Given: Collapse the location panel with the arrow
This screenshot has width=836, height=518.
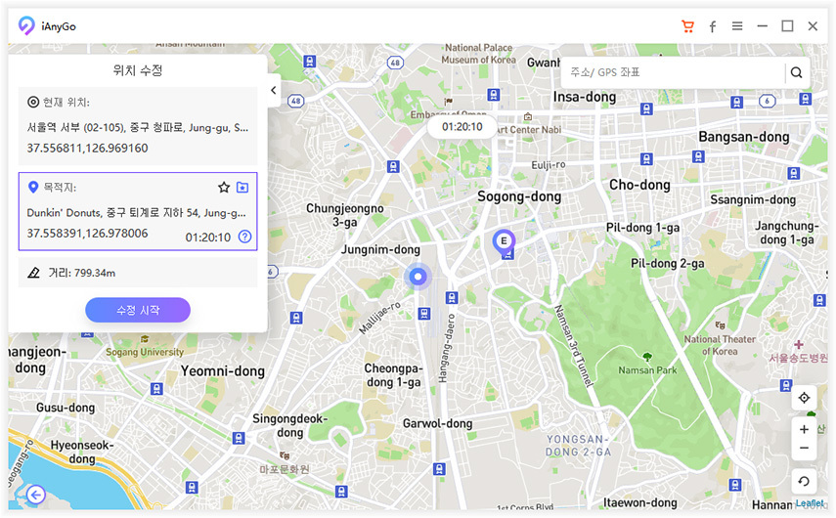Looking at the screenshot, I should (x=274, y=90).
